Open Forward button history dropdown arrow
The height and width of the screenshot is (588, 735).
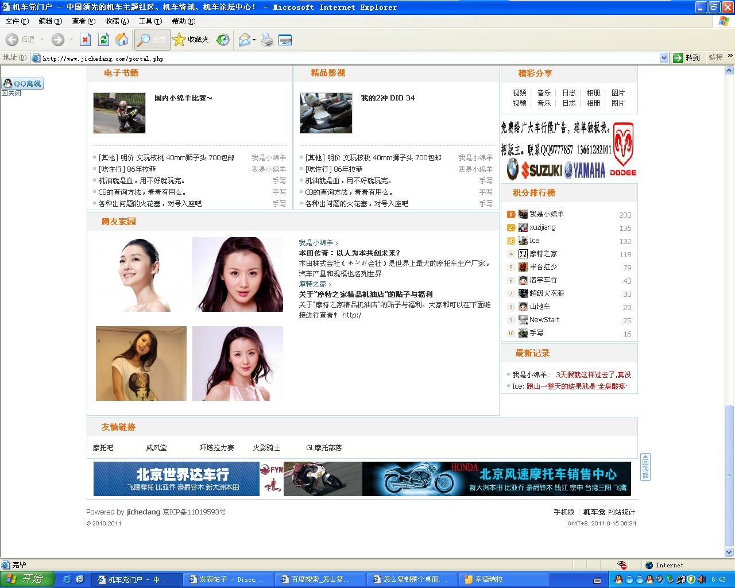(x=71, y=40)
